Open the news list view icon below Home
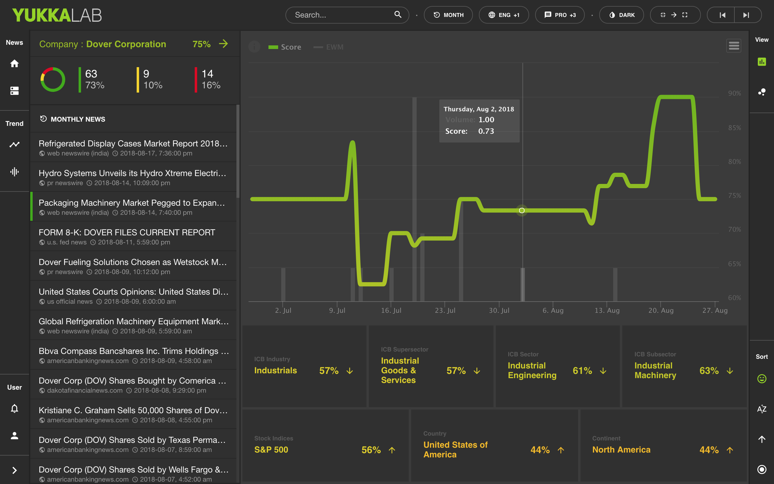This screenshot has width=774, height=484. tap(15, 90)
